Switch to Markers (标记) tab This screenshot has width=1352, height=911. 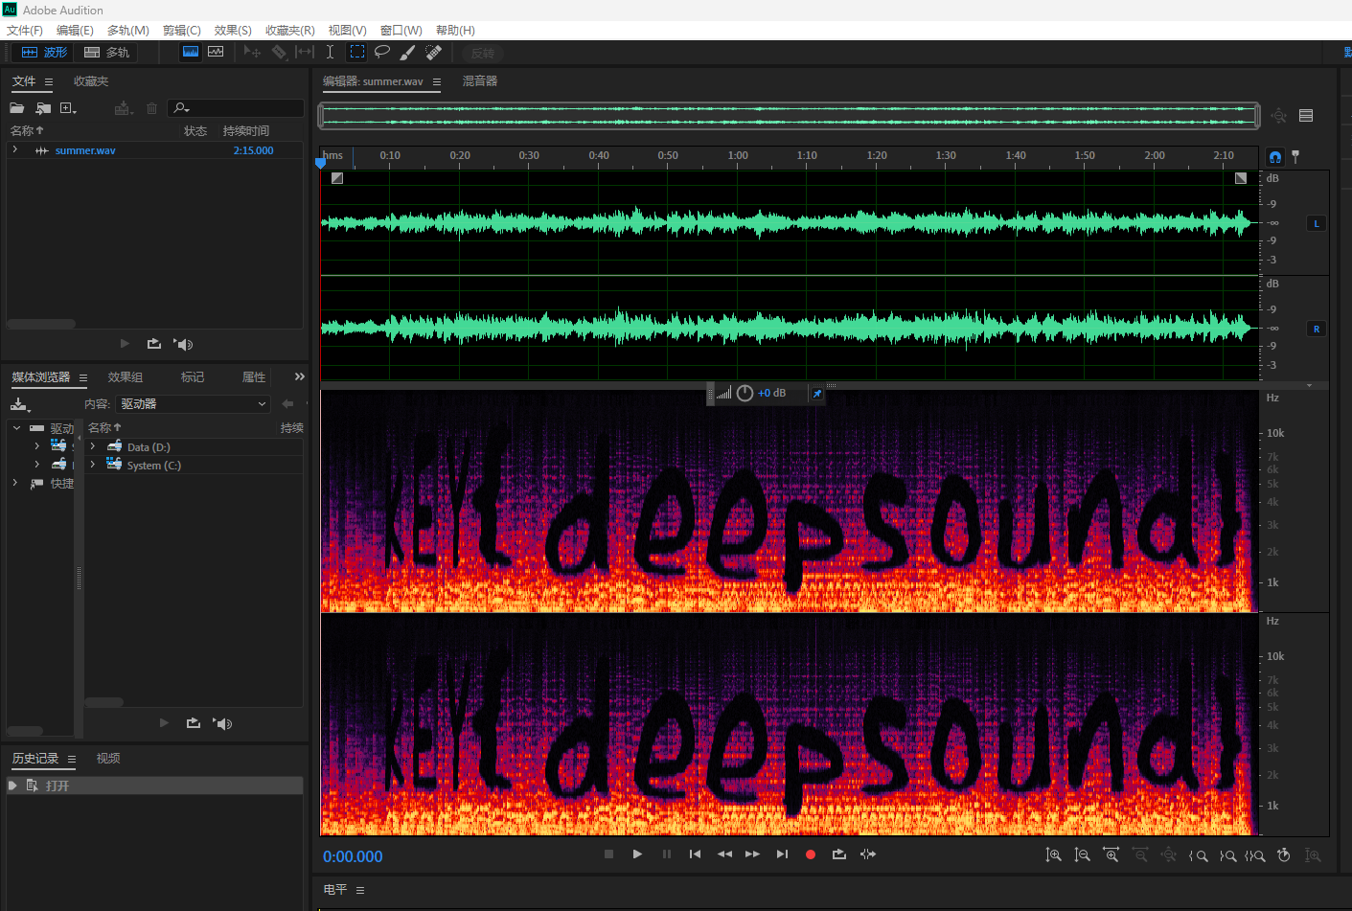pos(193,377)
